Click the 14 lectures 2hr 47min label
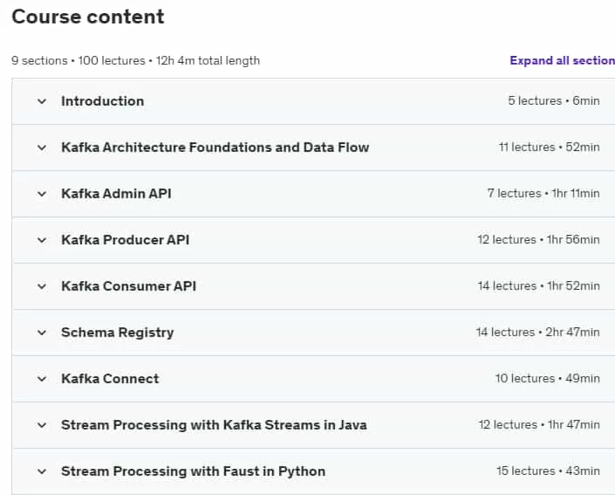The image size is (615, 495). 537,332
